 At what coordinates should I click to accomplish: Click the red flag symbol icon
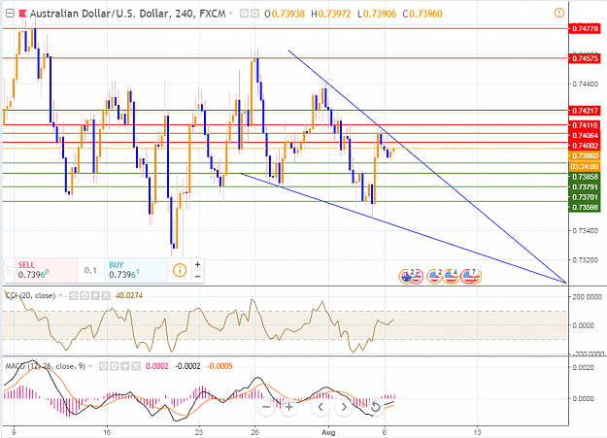click(23, 14)
